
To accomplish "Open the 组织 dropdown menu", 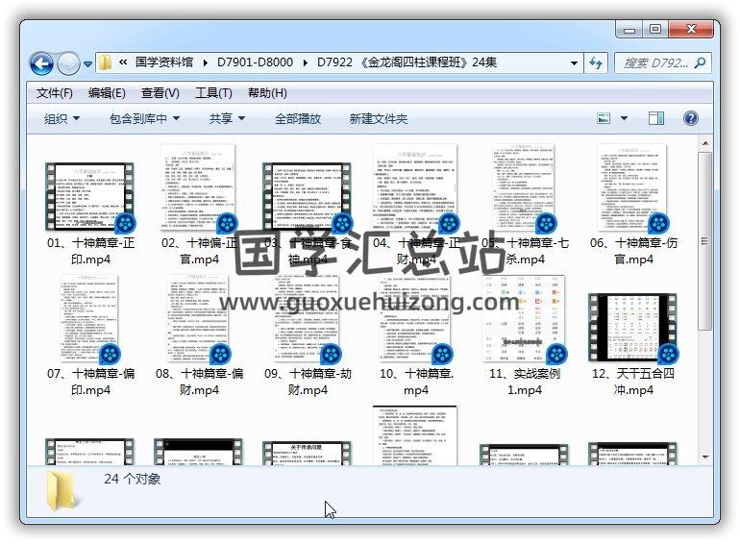I will pyautogui.click(x=62, y=119).
